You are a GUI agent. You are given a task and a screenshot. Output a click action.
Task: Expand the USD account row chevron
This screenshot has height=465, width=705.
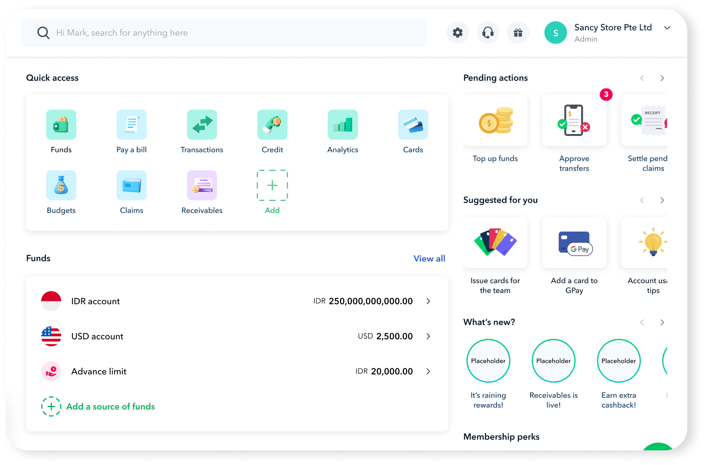point(428,336)
